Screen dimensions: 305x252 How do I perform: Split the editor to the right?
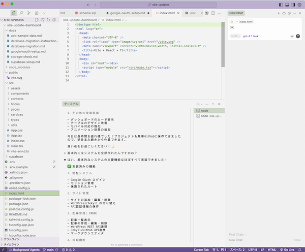click(213, 13)
